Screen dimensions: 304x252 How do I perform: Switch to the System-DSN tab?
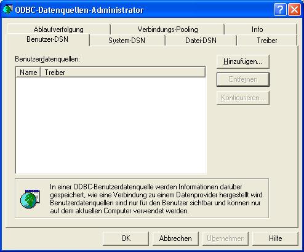(127, 41)
